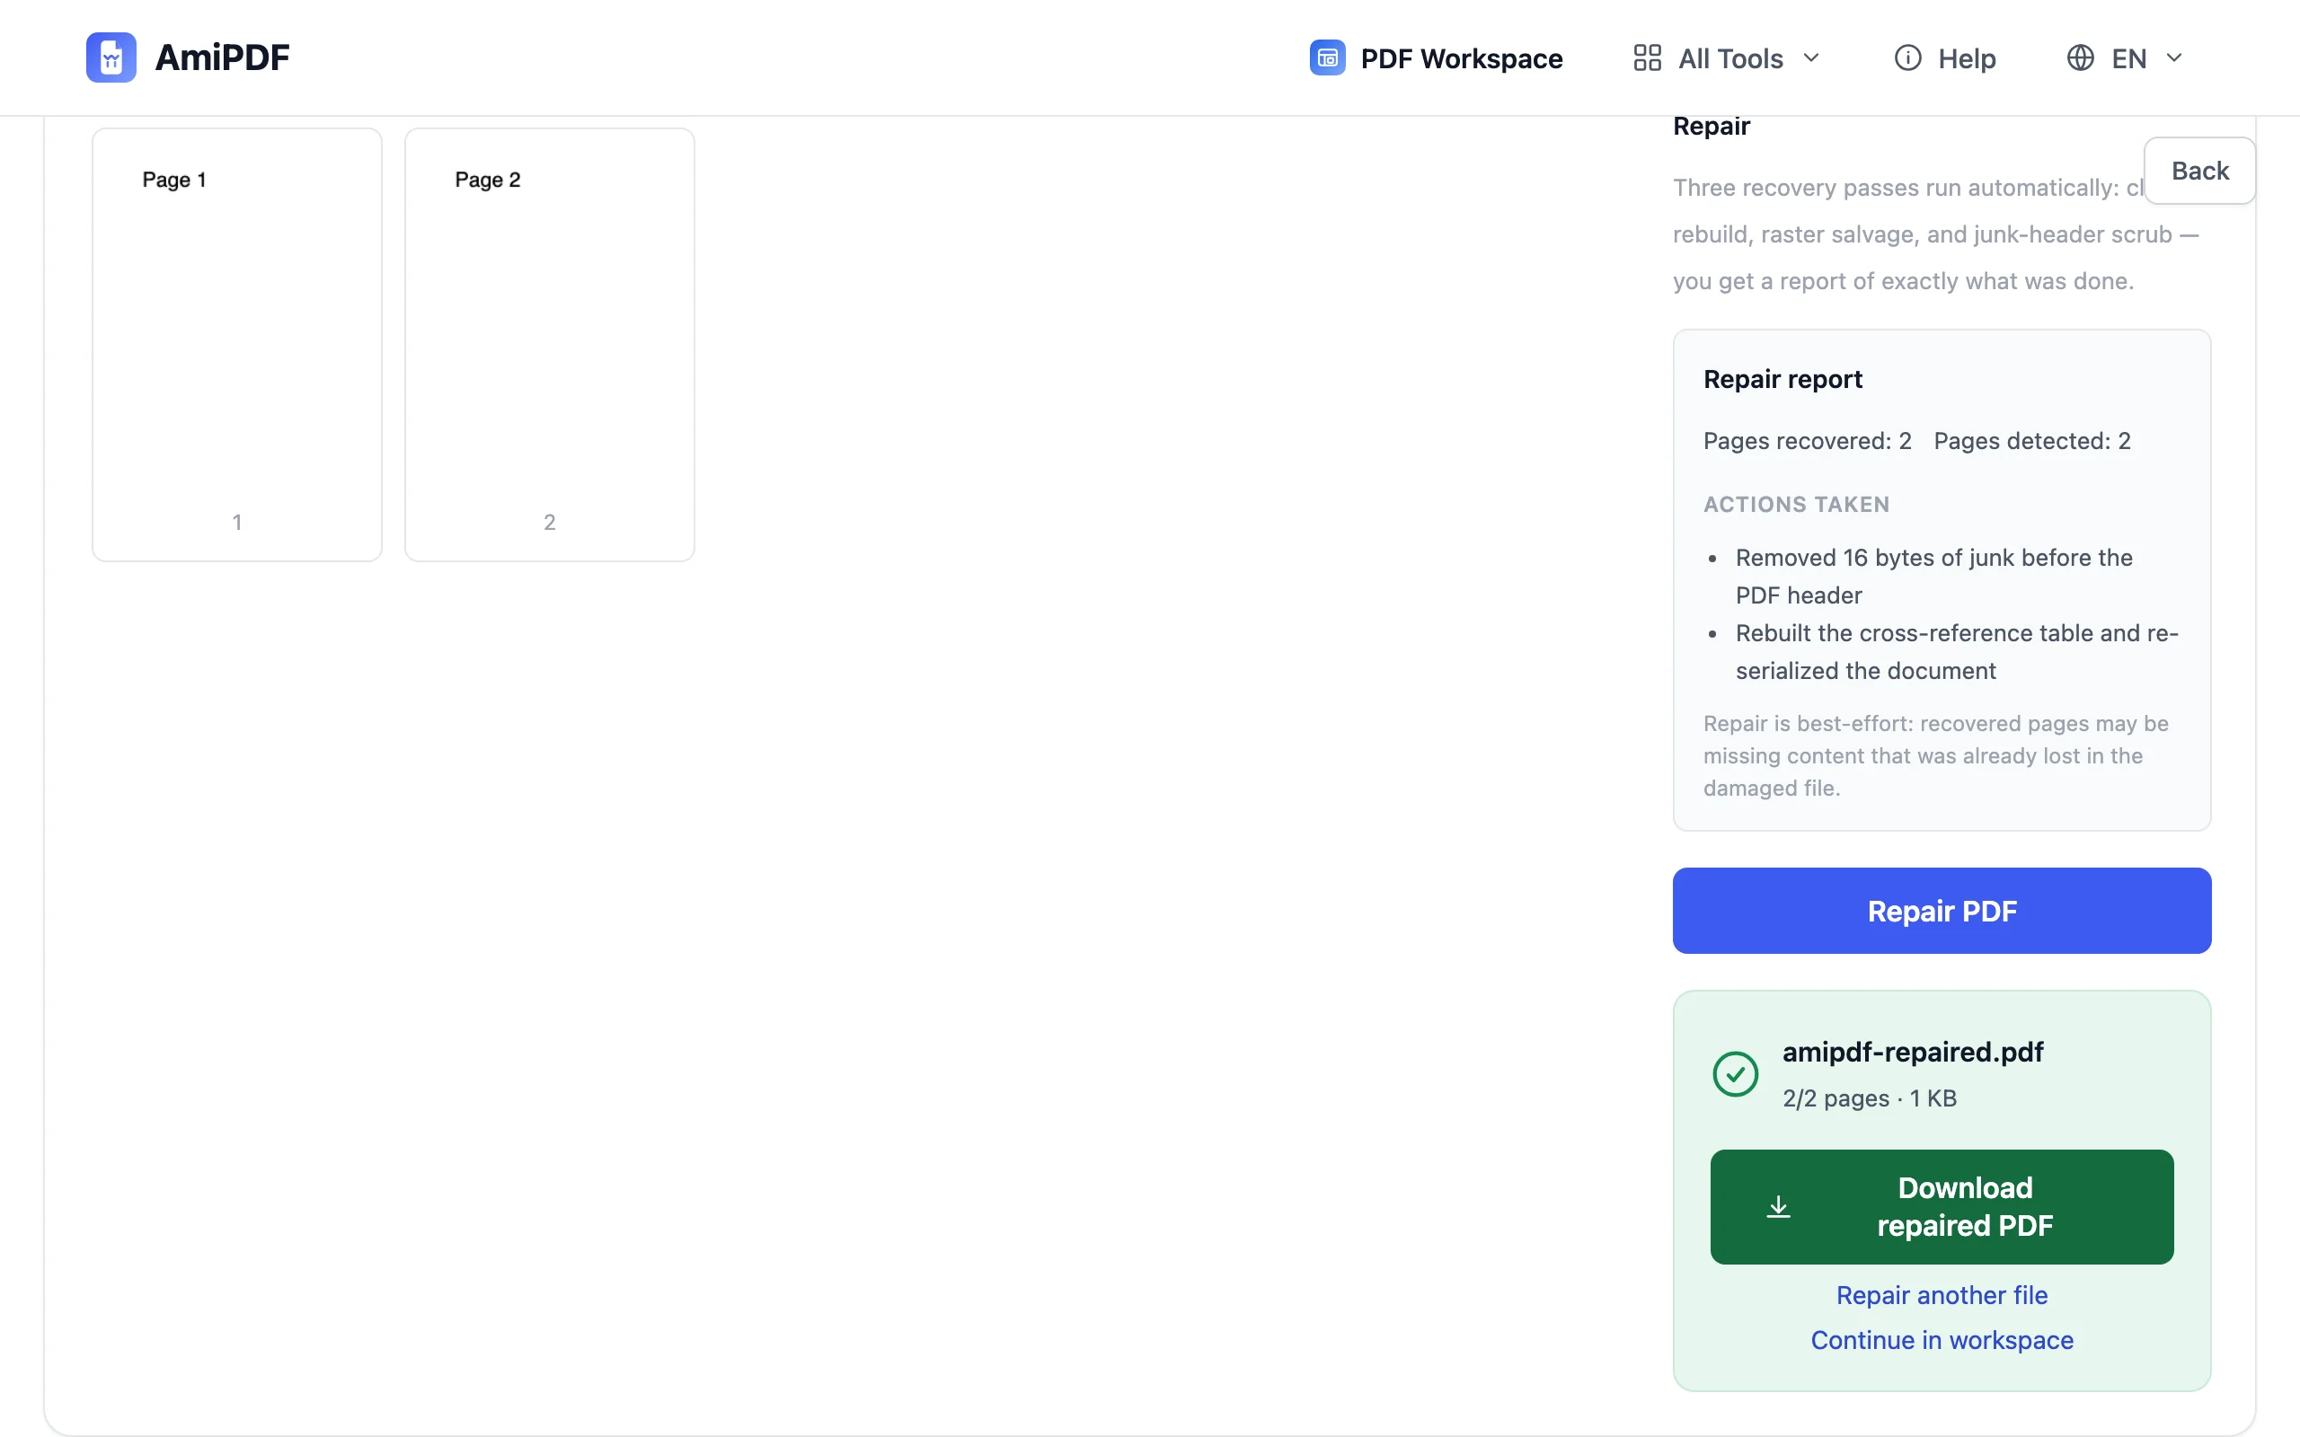
Task: Click Pages recovered: 2 text
Action: point(1807,441)
